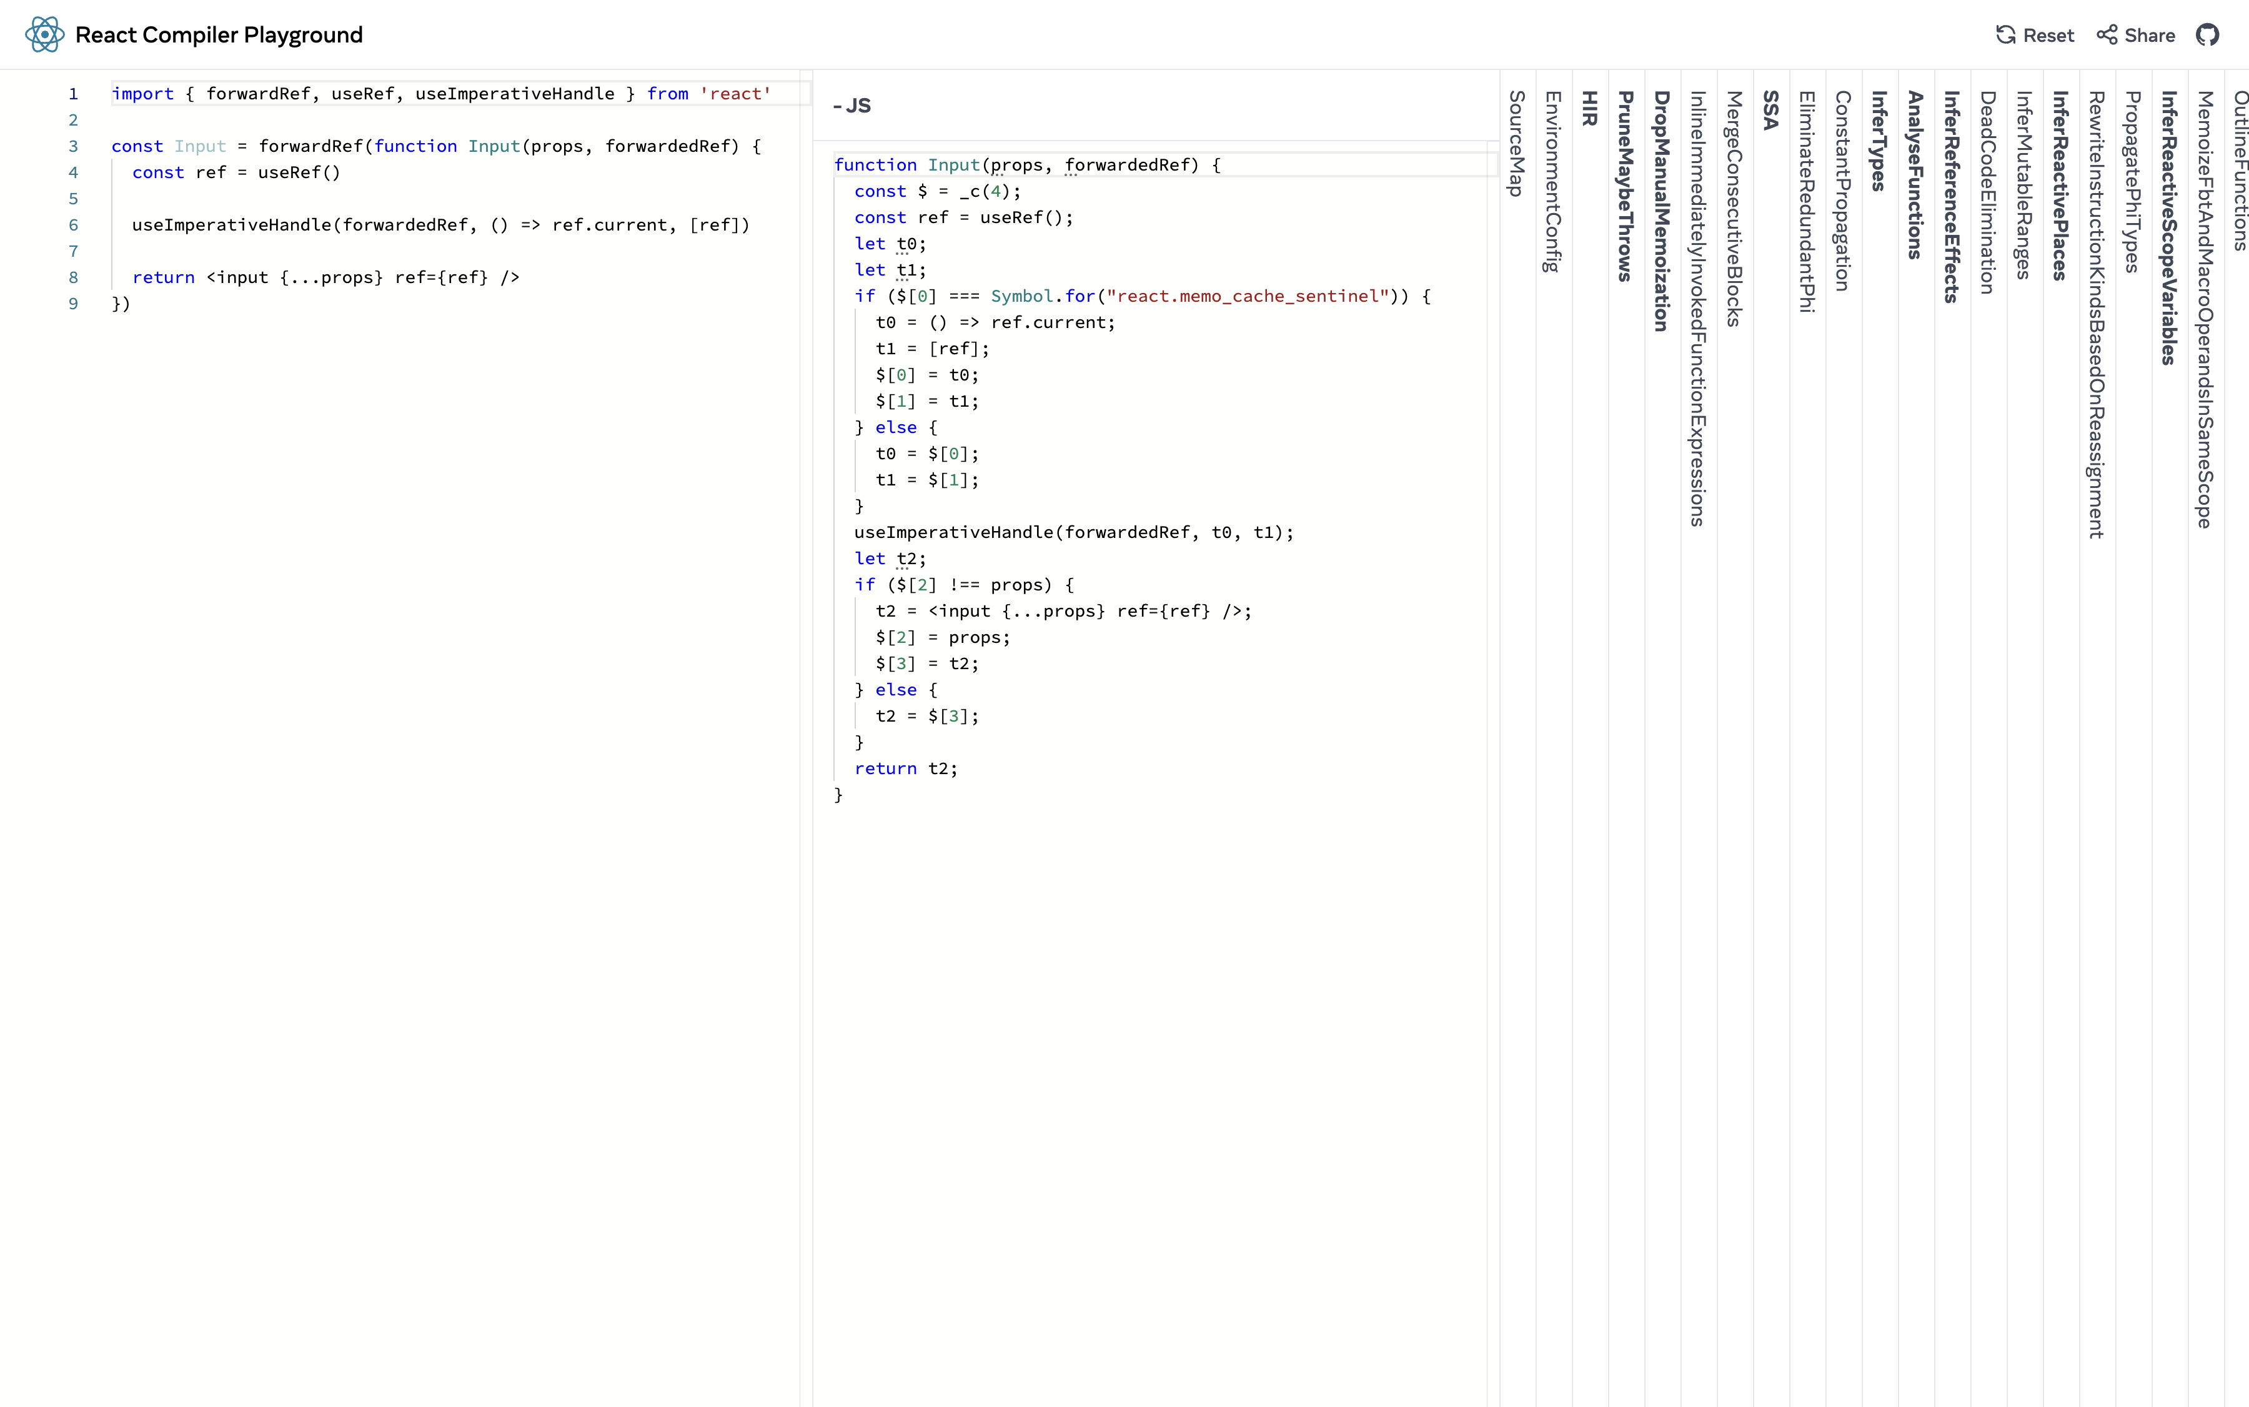Click line number 9 in editor gutter
The image size is (2249, 1407).
coord(74,304)
